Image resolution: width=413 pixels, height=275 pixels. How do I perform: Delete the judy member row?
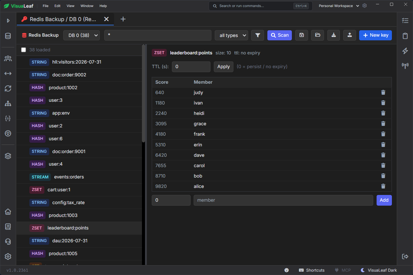point(383,93)
